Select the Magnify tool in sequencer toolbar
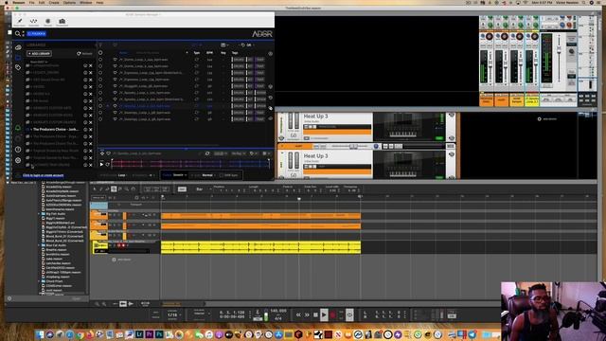The height and width of the screenshot is (341, 606). point(127,189)
